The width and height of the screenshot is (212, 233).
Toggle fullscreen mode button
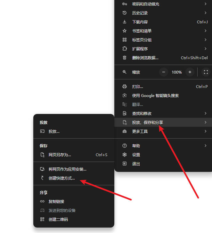click(x=206, y=72)
